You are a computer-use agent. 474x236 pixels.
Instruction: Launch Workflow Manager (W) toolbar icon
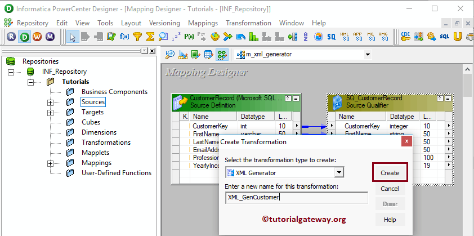pyautogui.click(x=37, y=37)
